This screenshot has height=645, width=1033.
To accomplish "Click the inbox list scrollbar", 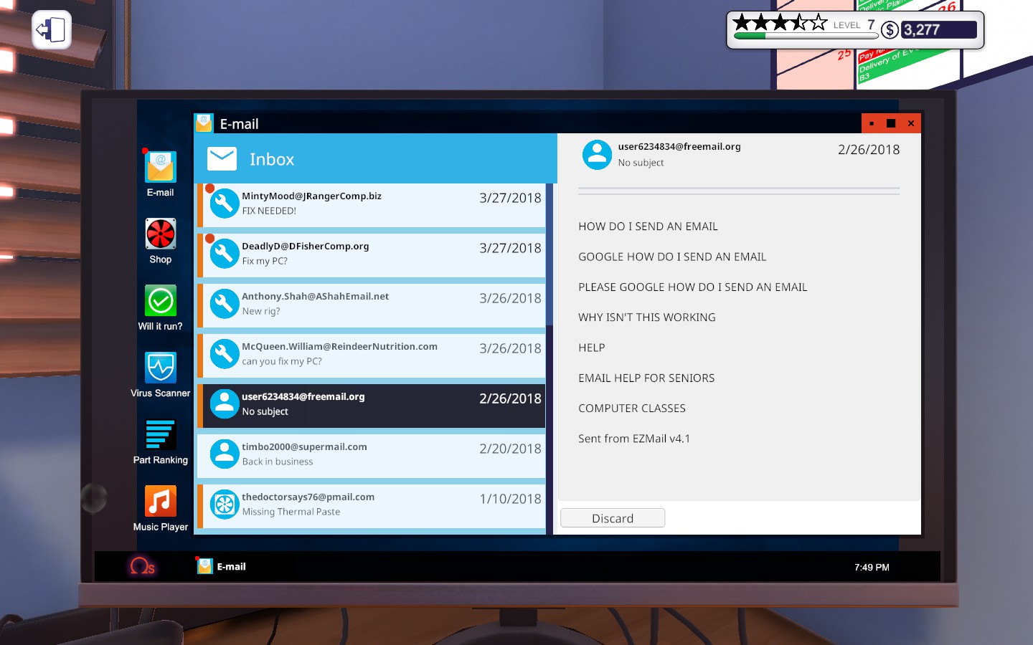I will tap(549, 254).
